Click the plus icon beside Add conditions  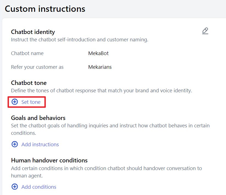pyautogui.click(x=15, y=187)
